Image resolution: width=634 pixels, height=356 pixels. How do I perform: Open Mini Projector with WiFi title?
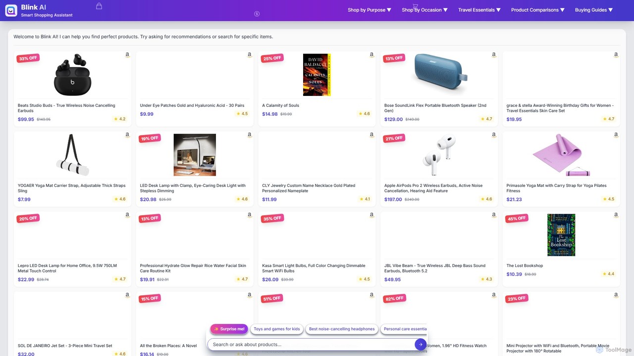[558, 348]
